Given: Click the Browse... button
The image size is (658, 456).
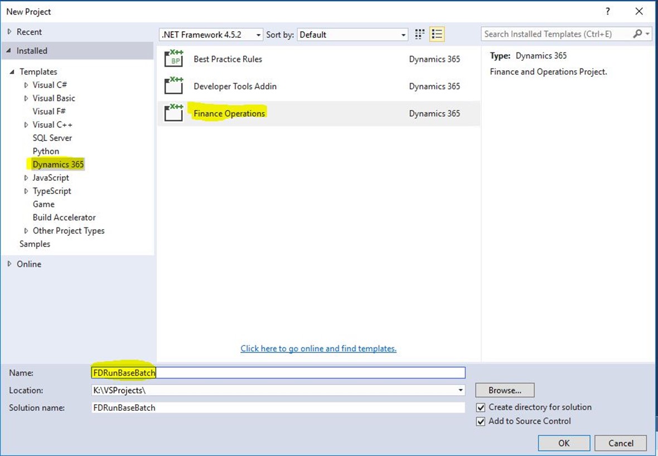Looking at the screenshot, I should [x=505, y=390].
